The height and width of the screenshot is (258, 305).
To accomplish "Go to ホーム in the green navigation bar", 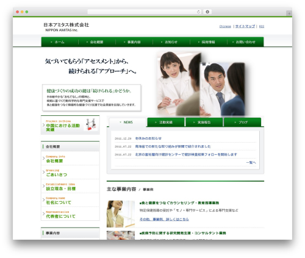I will pyautogui.click(x=60, y=42).
